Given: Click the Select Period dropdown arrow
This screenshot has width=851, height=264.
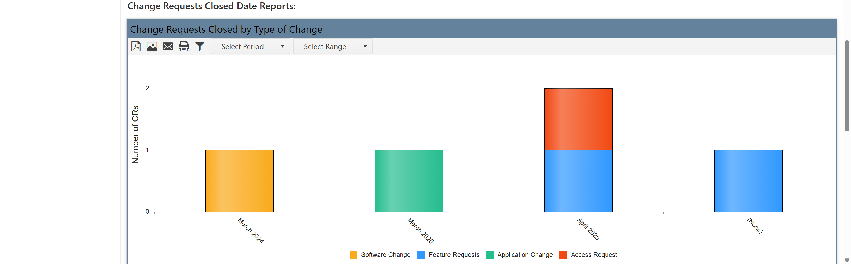Looking at the screenshot, I should click(282, 46).
